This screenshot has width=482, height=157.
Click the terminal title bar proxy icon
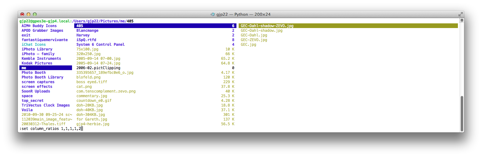point(213,14)
